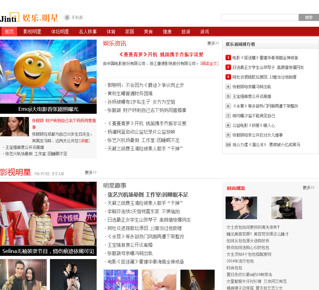Open the fashion model face thumbnail
Image resolution: width=319 pixels, height=290 pixels.
[241, 208]
